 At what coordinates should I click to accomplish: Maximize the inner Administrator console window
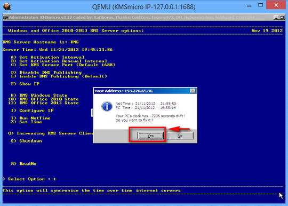pos(282,18)
